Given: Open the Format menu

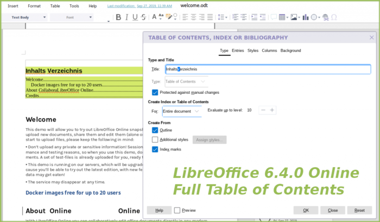Looking at the screenshot, I should [34, 6].
